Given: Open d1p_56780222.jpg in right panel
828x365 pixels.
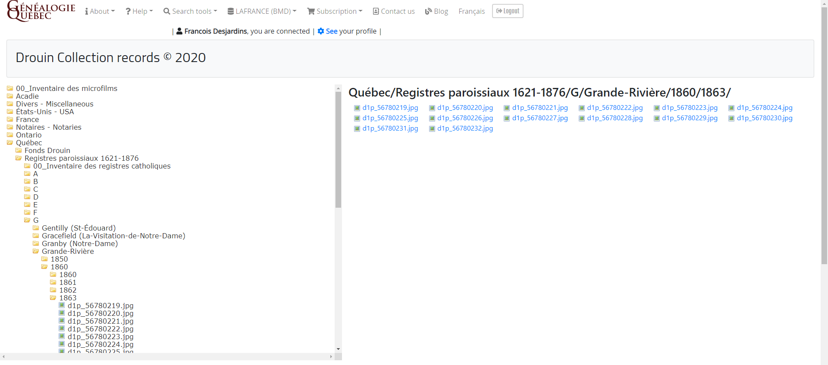Looking at the screenshot, I should point(615,108).
